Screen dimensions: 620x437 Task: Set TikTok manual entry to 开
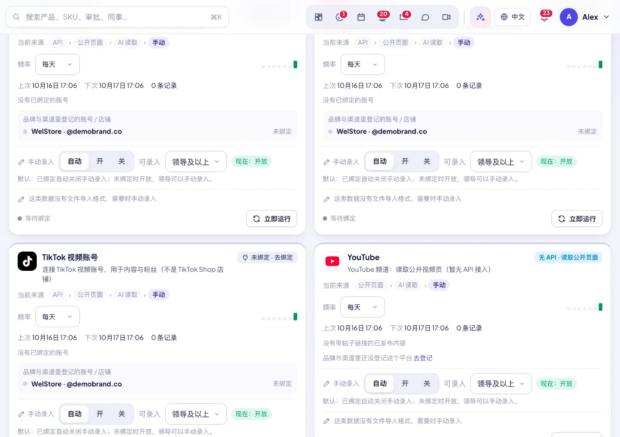(100, 414)
